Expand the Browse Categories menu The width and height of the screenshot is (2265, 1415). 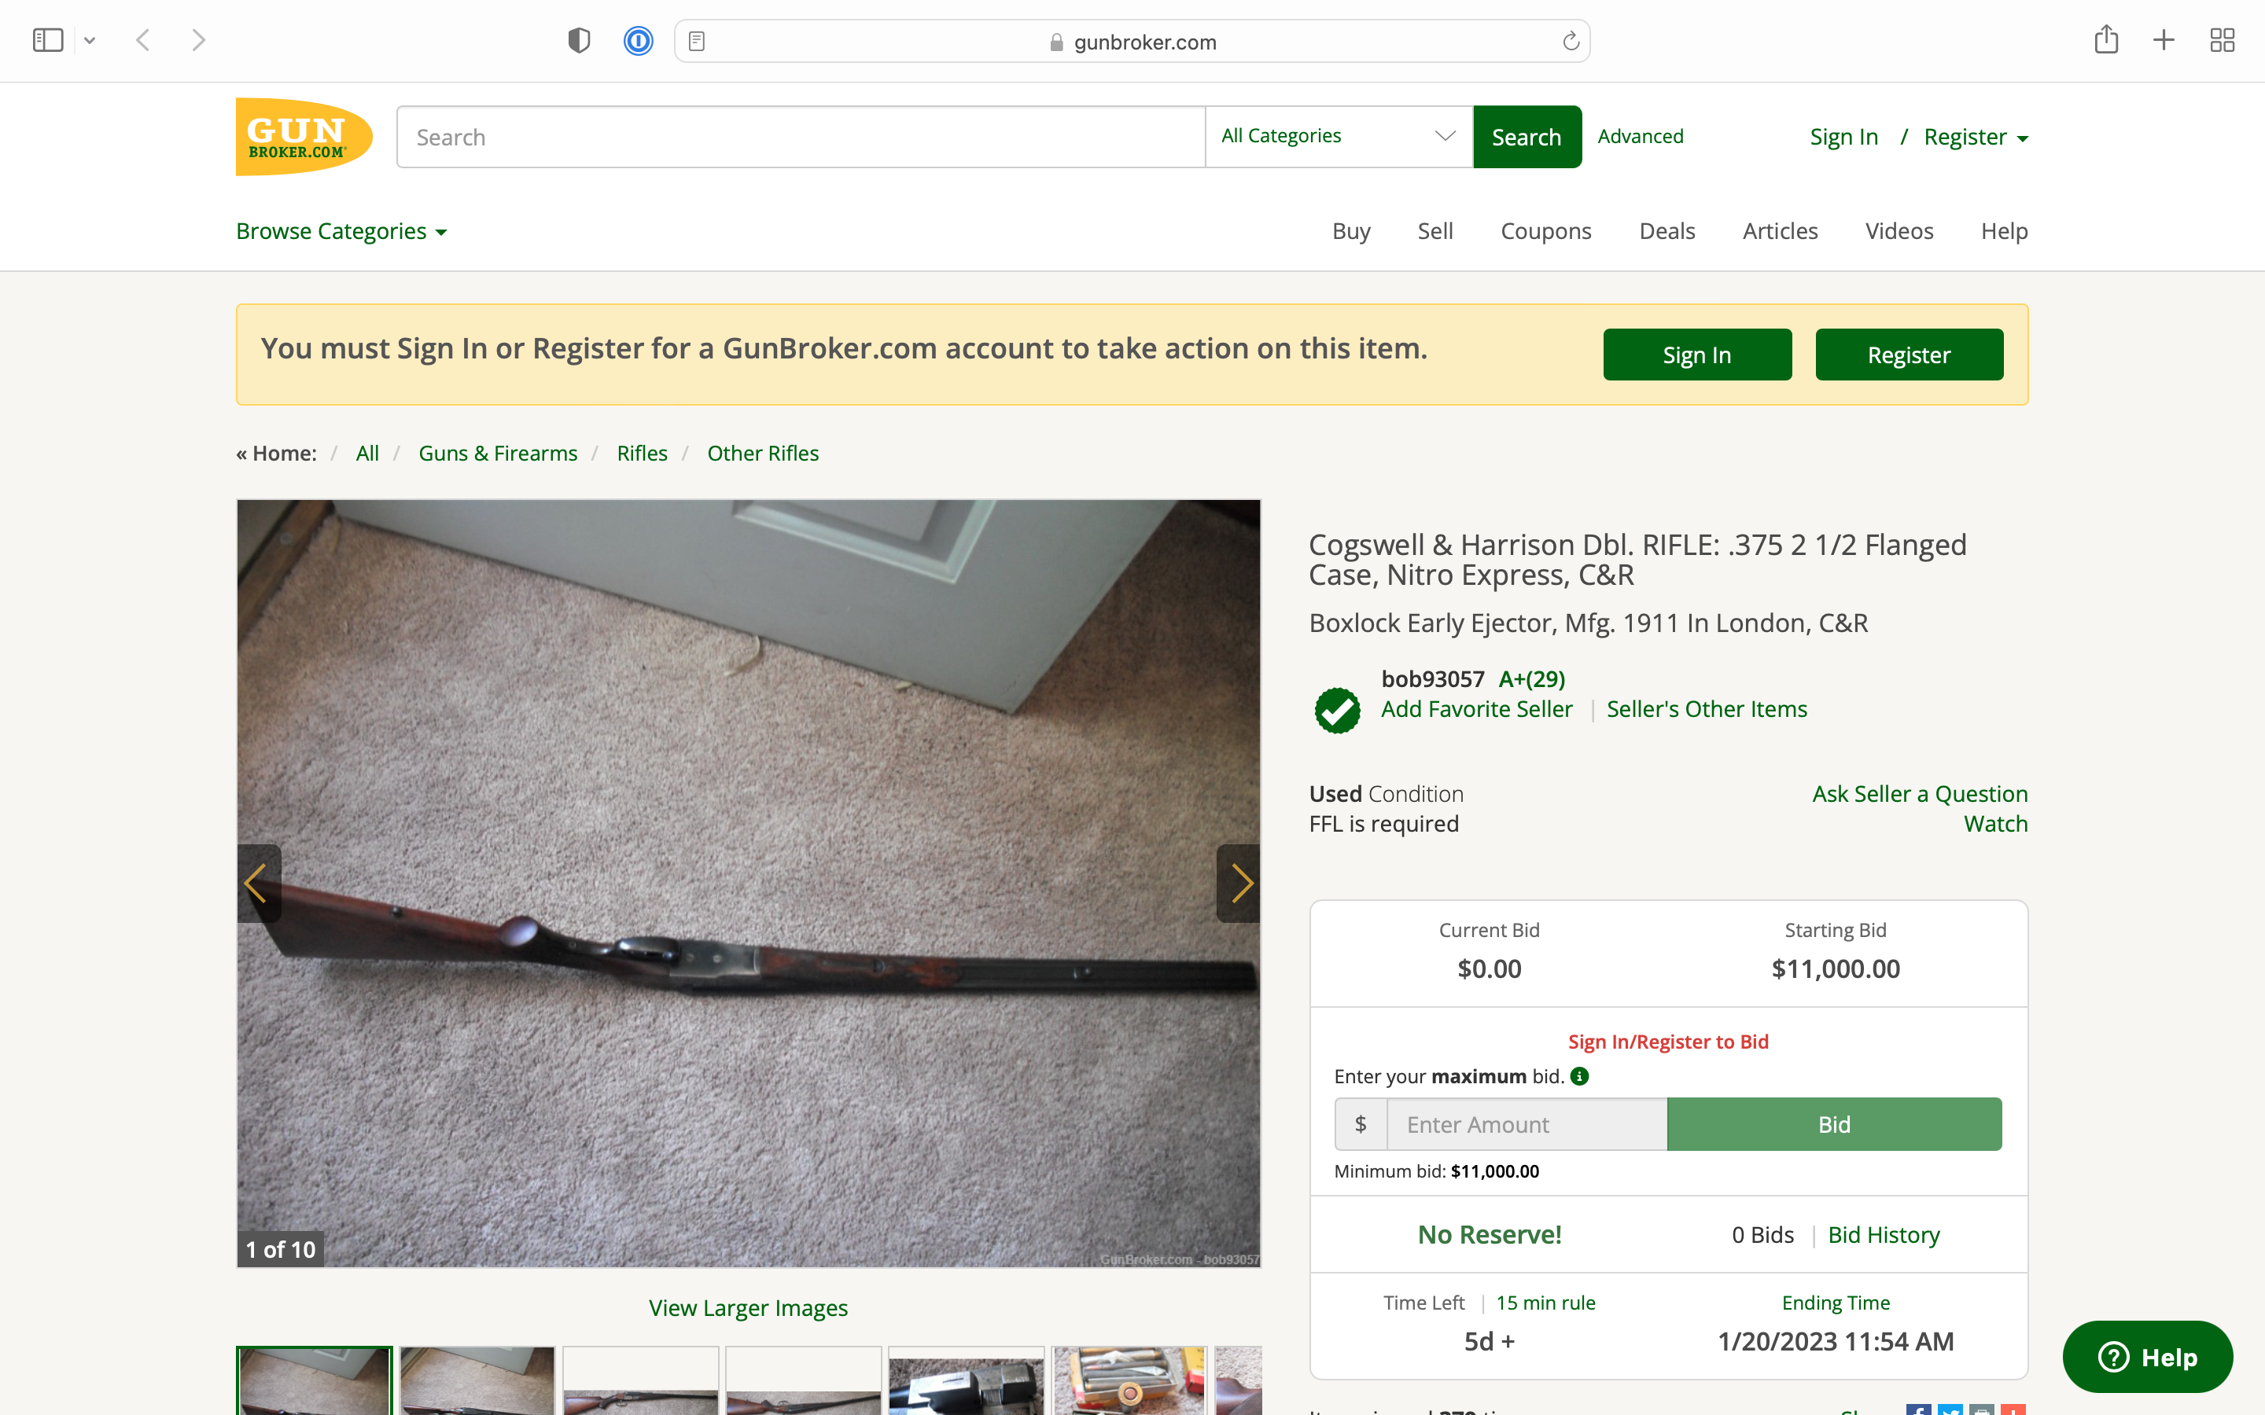[x=341, y=231]
